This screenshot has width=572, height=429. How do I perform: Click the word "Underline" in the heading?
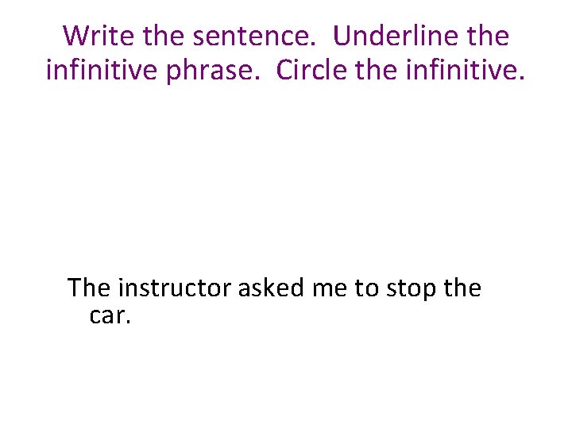pyautogui.click(x=396, y=36)
